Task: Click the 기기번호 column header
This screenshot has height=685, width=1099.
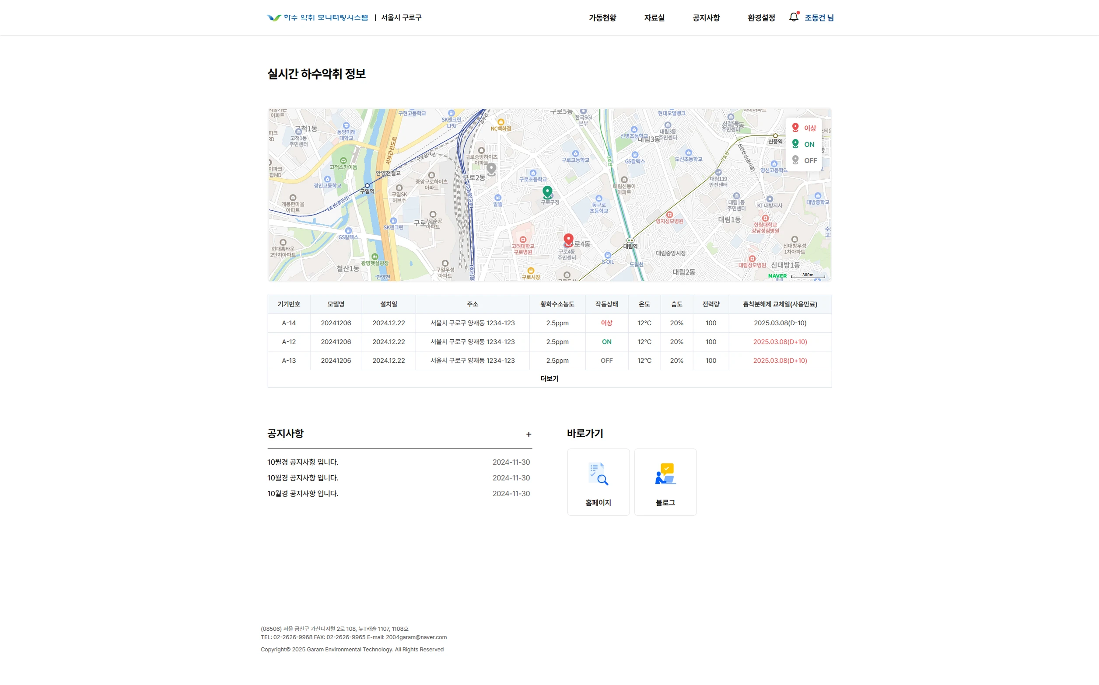Action: [x=289, y=304]
